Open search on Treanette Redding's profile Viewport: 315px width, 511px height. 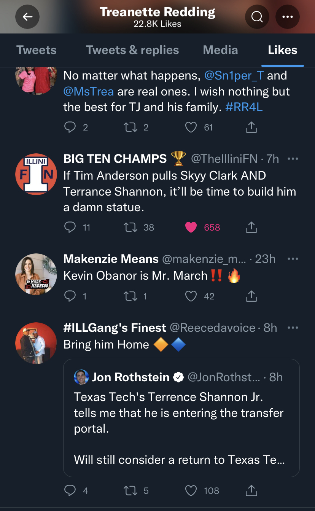click(257, 17)
